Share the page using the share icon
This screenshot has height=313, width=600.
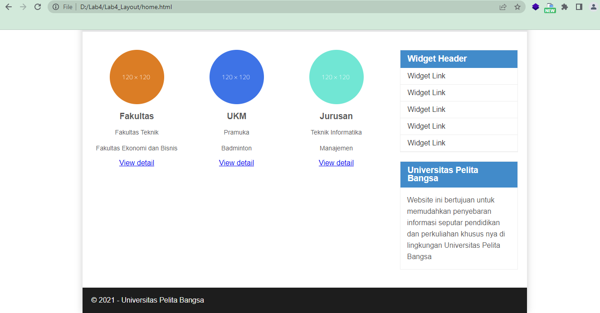pos(502,7)
